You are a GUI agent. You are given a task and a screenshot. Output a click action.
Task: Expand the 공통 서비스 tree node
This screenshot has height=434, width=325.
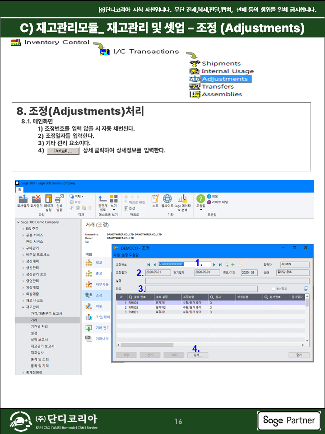pyautogui.click(x=23, y=235)
